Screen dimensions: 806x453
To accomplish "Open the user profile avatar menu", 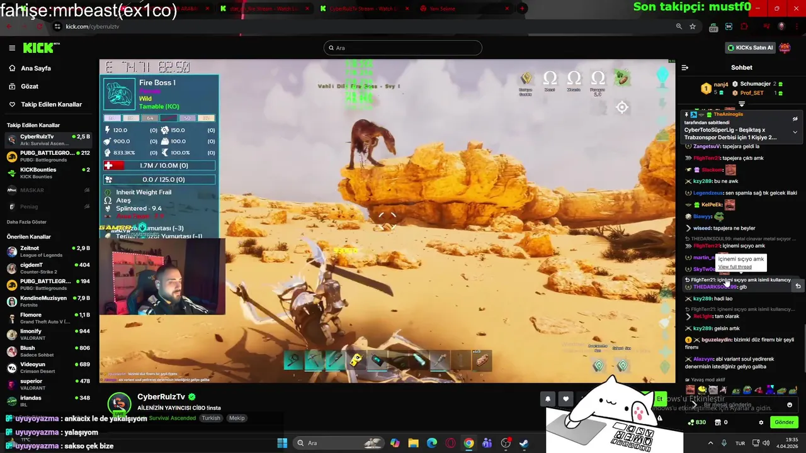I will pos(785,48).
